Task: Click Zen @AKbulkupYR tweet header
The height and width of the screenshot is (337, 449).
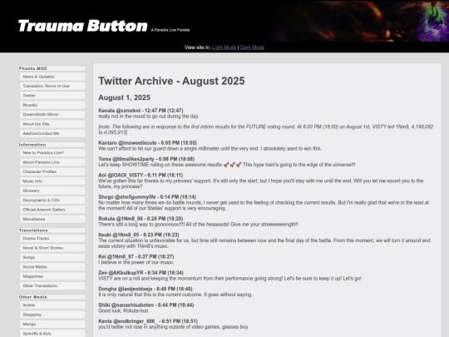Action: (141, 273)
